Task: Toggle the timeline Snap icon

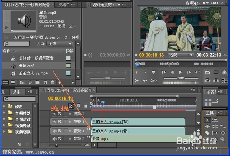Action: coord(71,106)
